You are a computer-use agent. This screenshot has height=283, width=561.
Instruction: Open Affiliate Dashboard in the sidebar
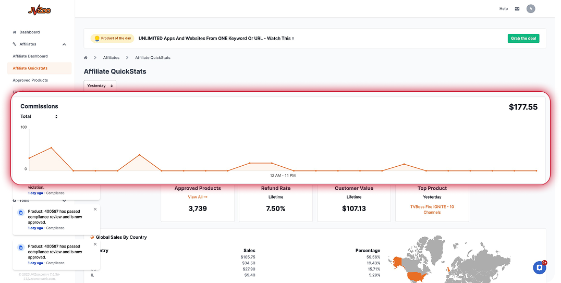[30, 56]
